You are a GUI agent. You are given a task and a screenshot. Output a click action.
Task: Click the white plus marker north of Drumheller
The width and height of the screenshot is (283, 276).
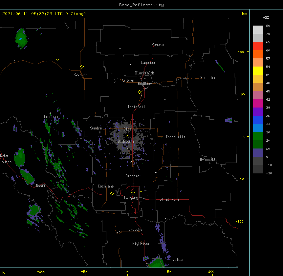(x=201, y=123)
